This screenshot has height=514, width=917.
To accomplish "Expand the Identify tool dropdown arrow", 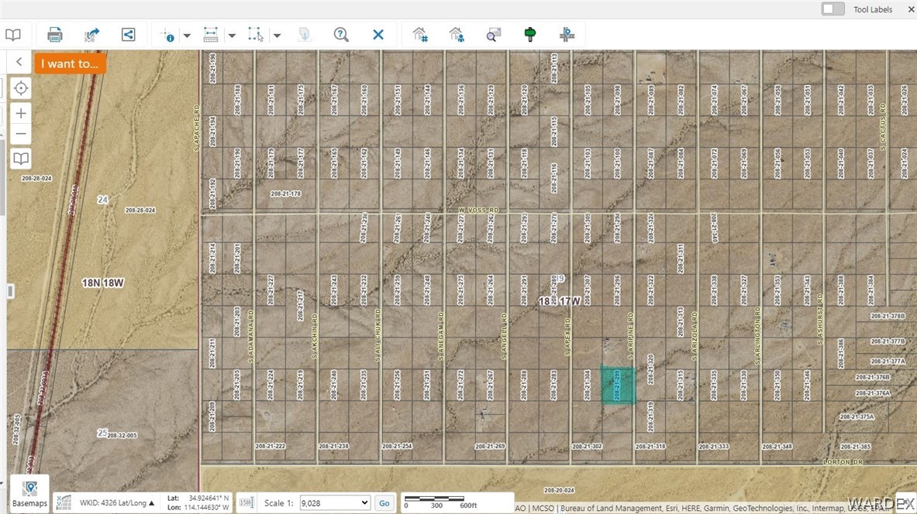I will point(187,35).
